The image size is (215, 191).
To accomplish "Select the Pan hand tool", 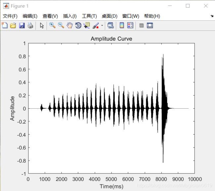I will tap(70, 26).
